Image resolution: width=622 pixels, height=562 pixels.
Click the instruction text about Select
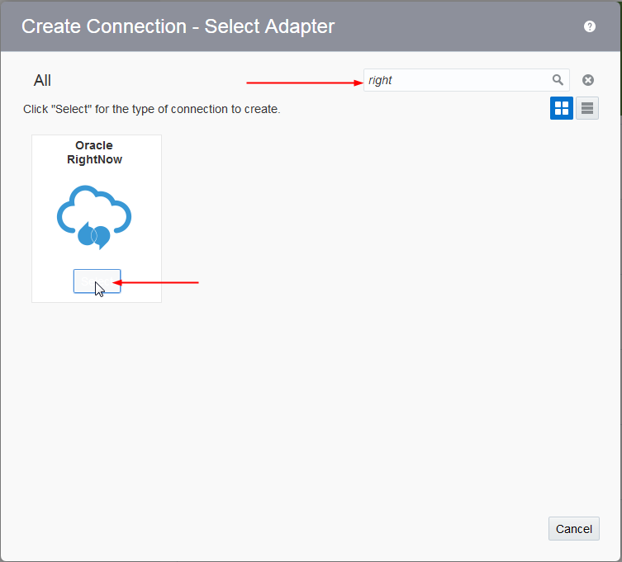(151, 109)
